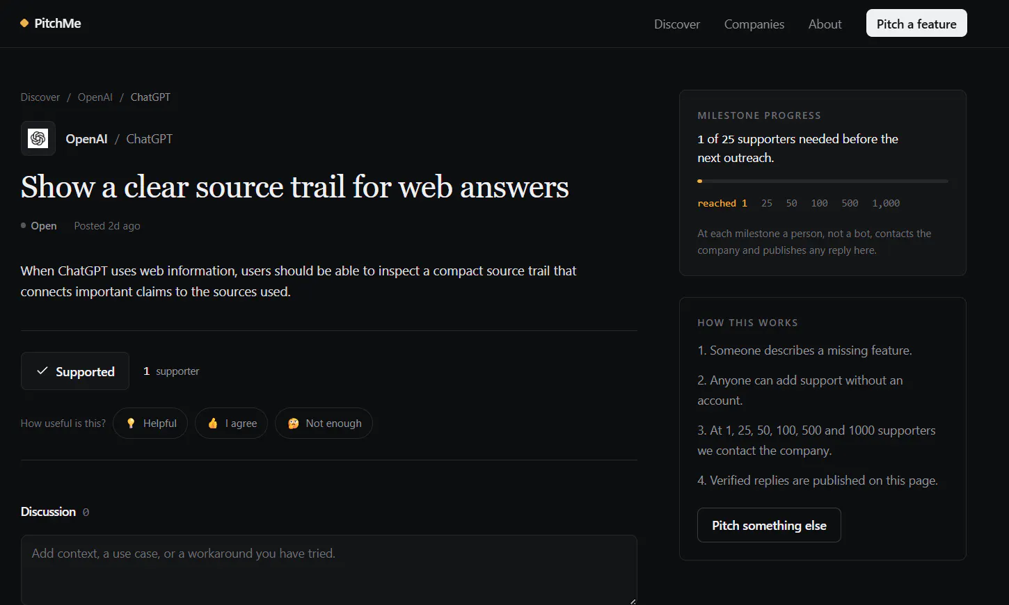Click the HOW THIS WORKS heading
Image resolution: width=1009 pixels, height=605 pixels.
tap(748, 323)
